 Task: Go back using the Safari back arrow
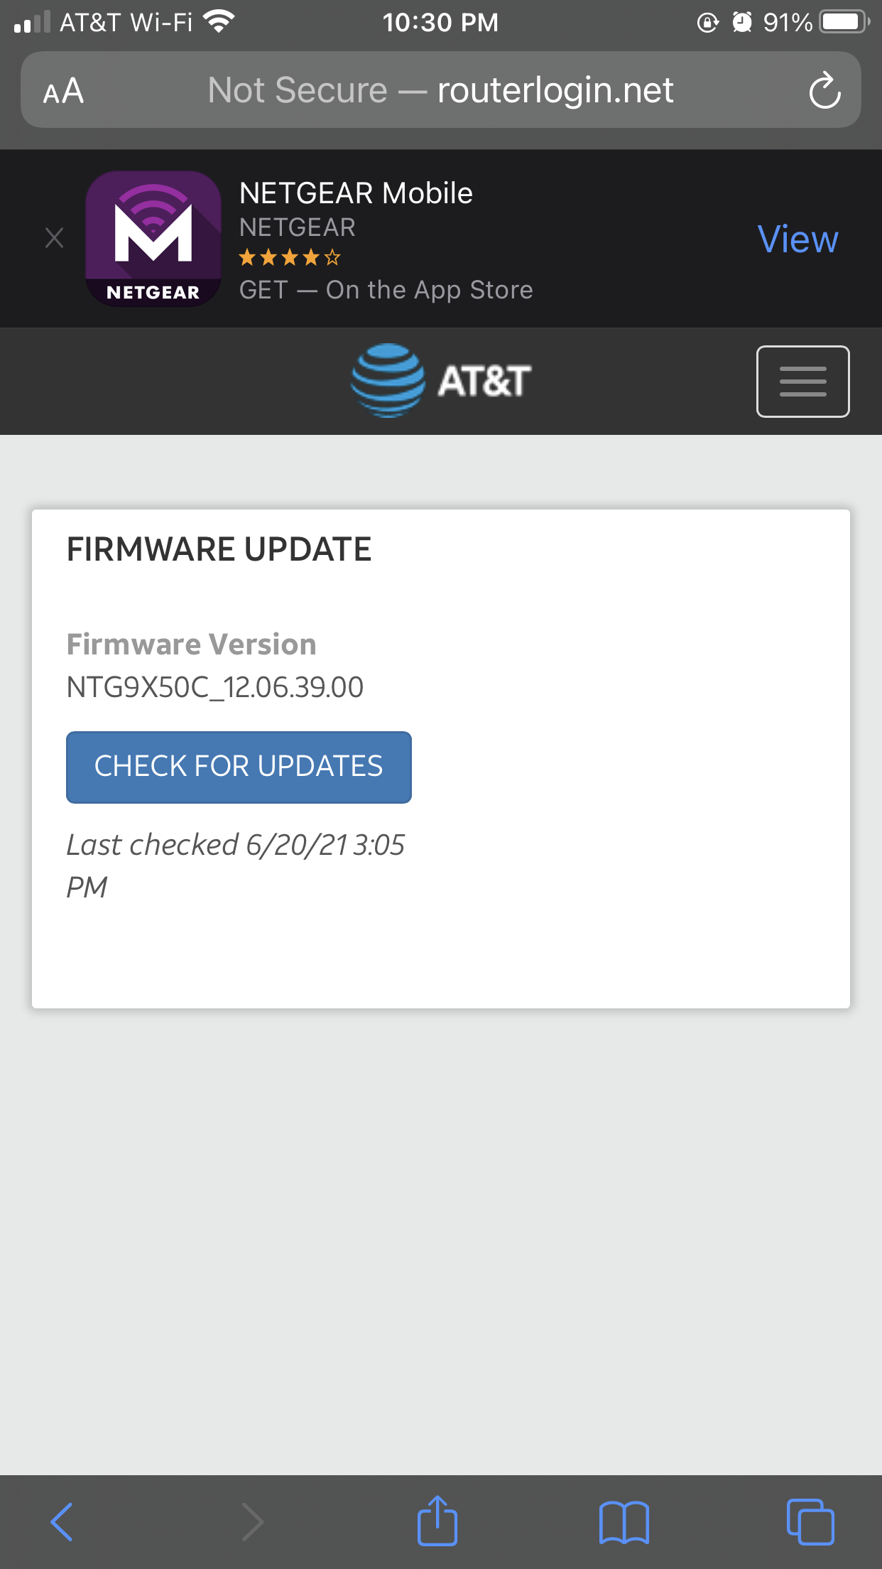tap(62, 1521)
